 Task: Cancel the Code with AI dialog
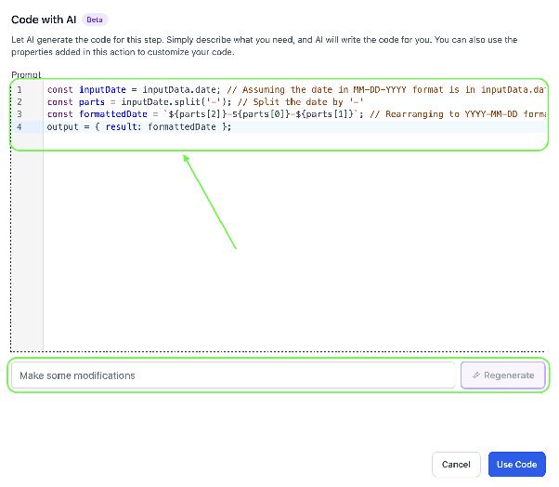[x=456, y=464]
